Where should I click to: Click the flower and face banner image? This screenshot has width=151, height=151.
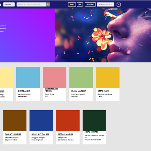pos(103,35)
